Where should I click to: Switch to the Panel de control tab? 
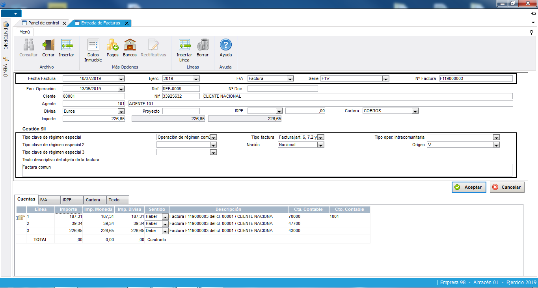pyautogui.click(x=43, y=23)
